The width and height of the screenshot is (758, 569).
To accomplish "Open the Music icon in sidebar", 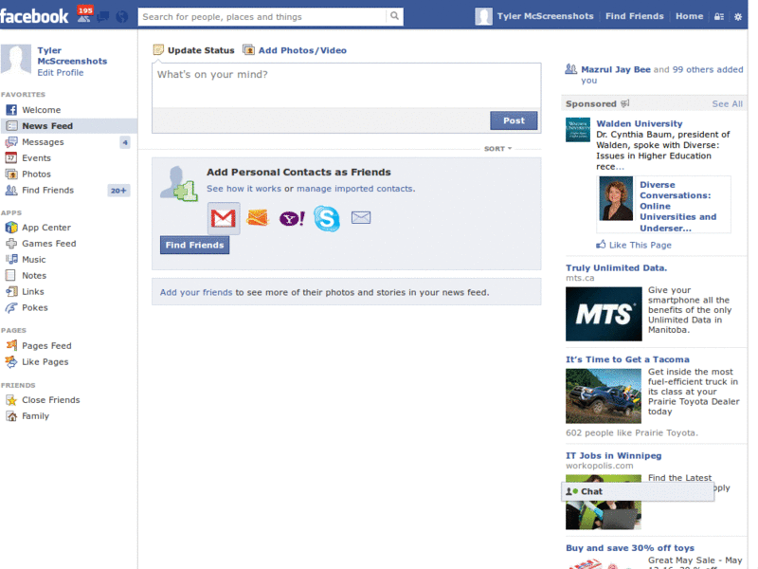I will click(11, 259).
